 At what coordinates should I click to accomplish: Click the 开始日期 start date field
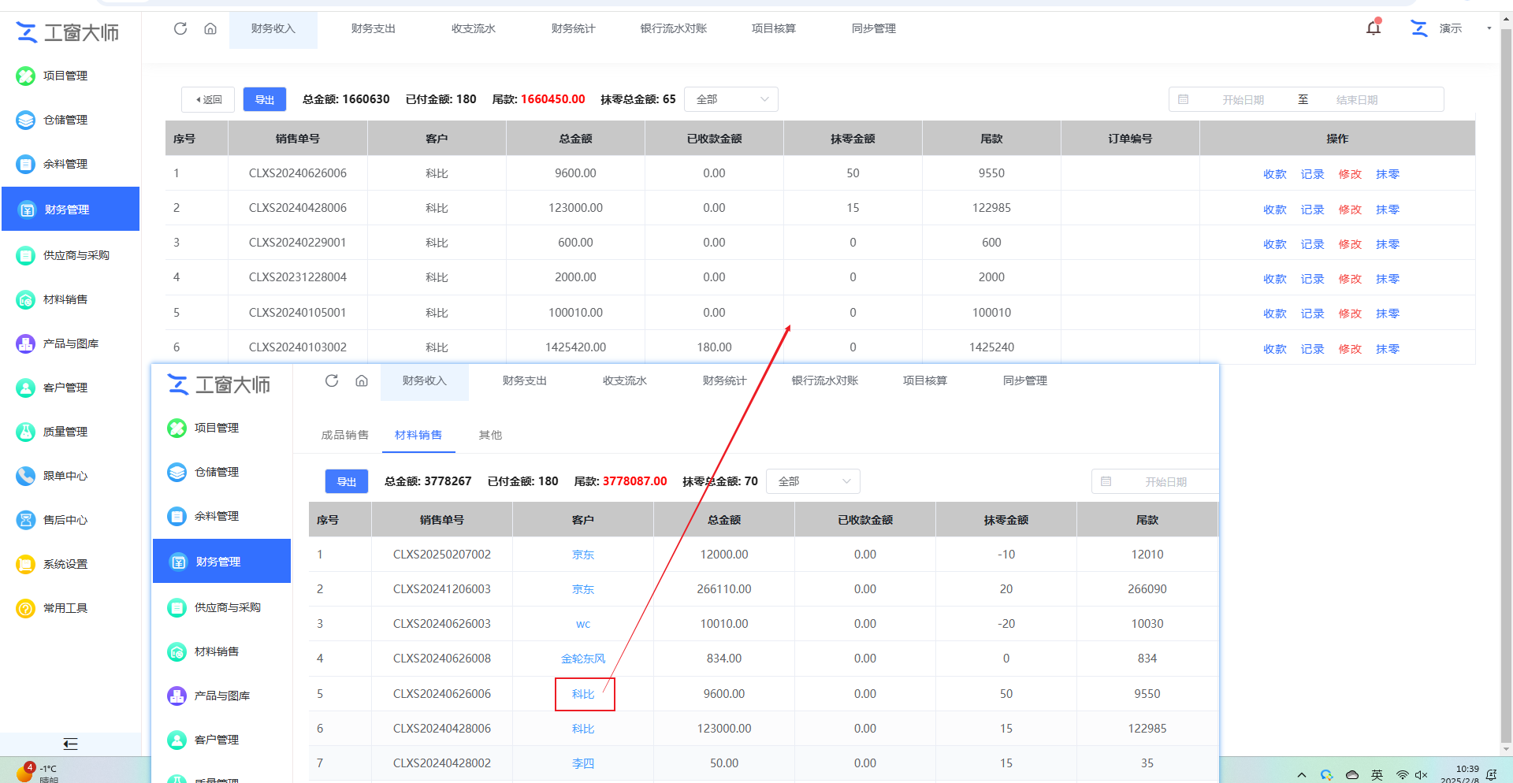pos(1243,100)
